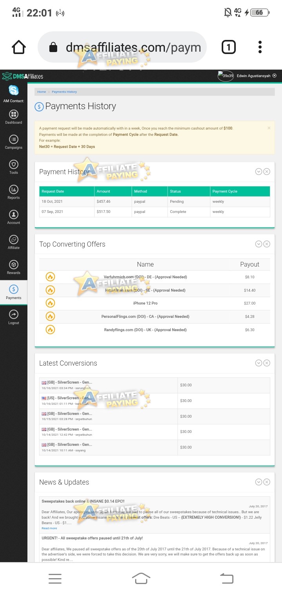Tap the padlock site security icon

point(53,48)
